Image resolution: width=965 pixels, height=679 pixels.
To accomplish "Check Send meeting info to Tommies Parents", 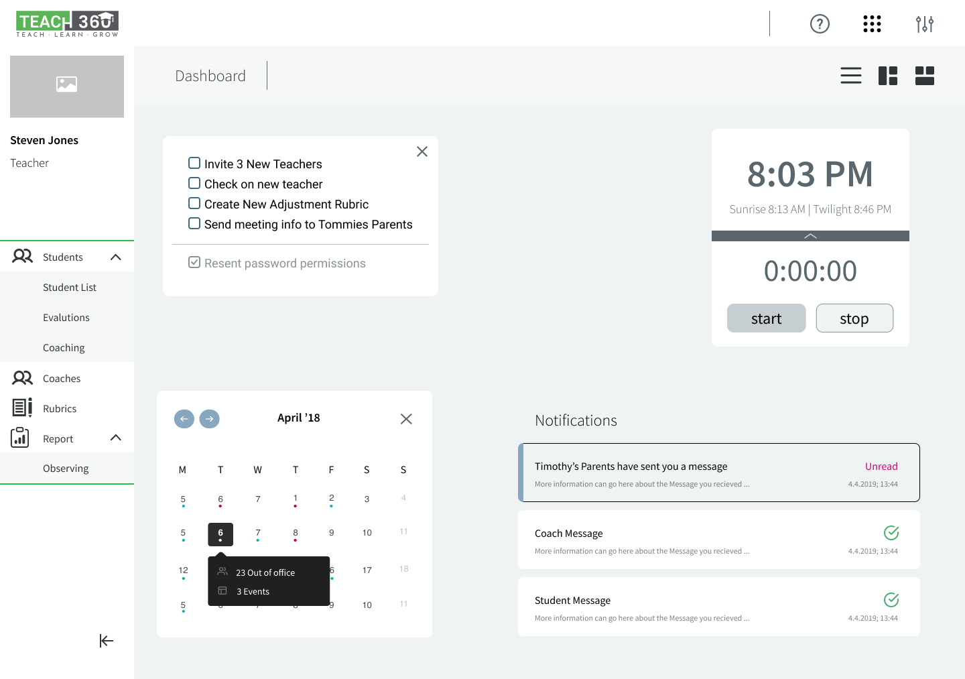I will tap(194, 223).
